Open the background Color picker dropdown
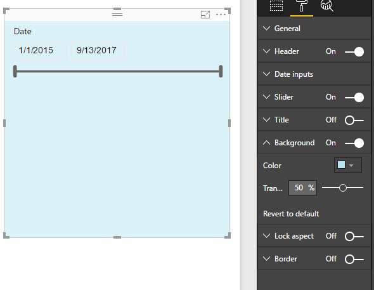Screen dimensions: 374x290 point(348,165)
